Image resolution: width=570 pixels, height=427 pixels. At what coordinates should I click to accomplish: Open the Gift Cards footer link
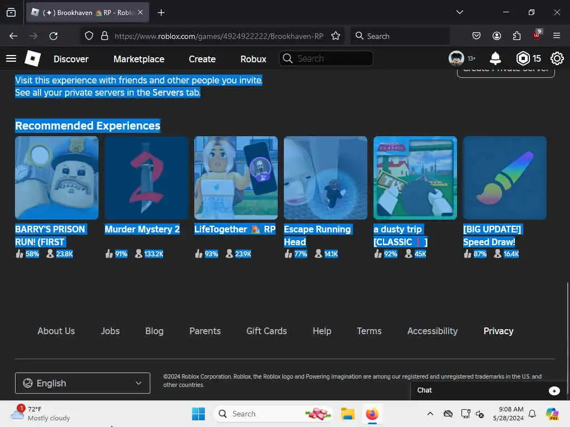[x=267, y=331]
